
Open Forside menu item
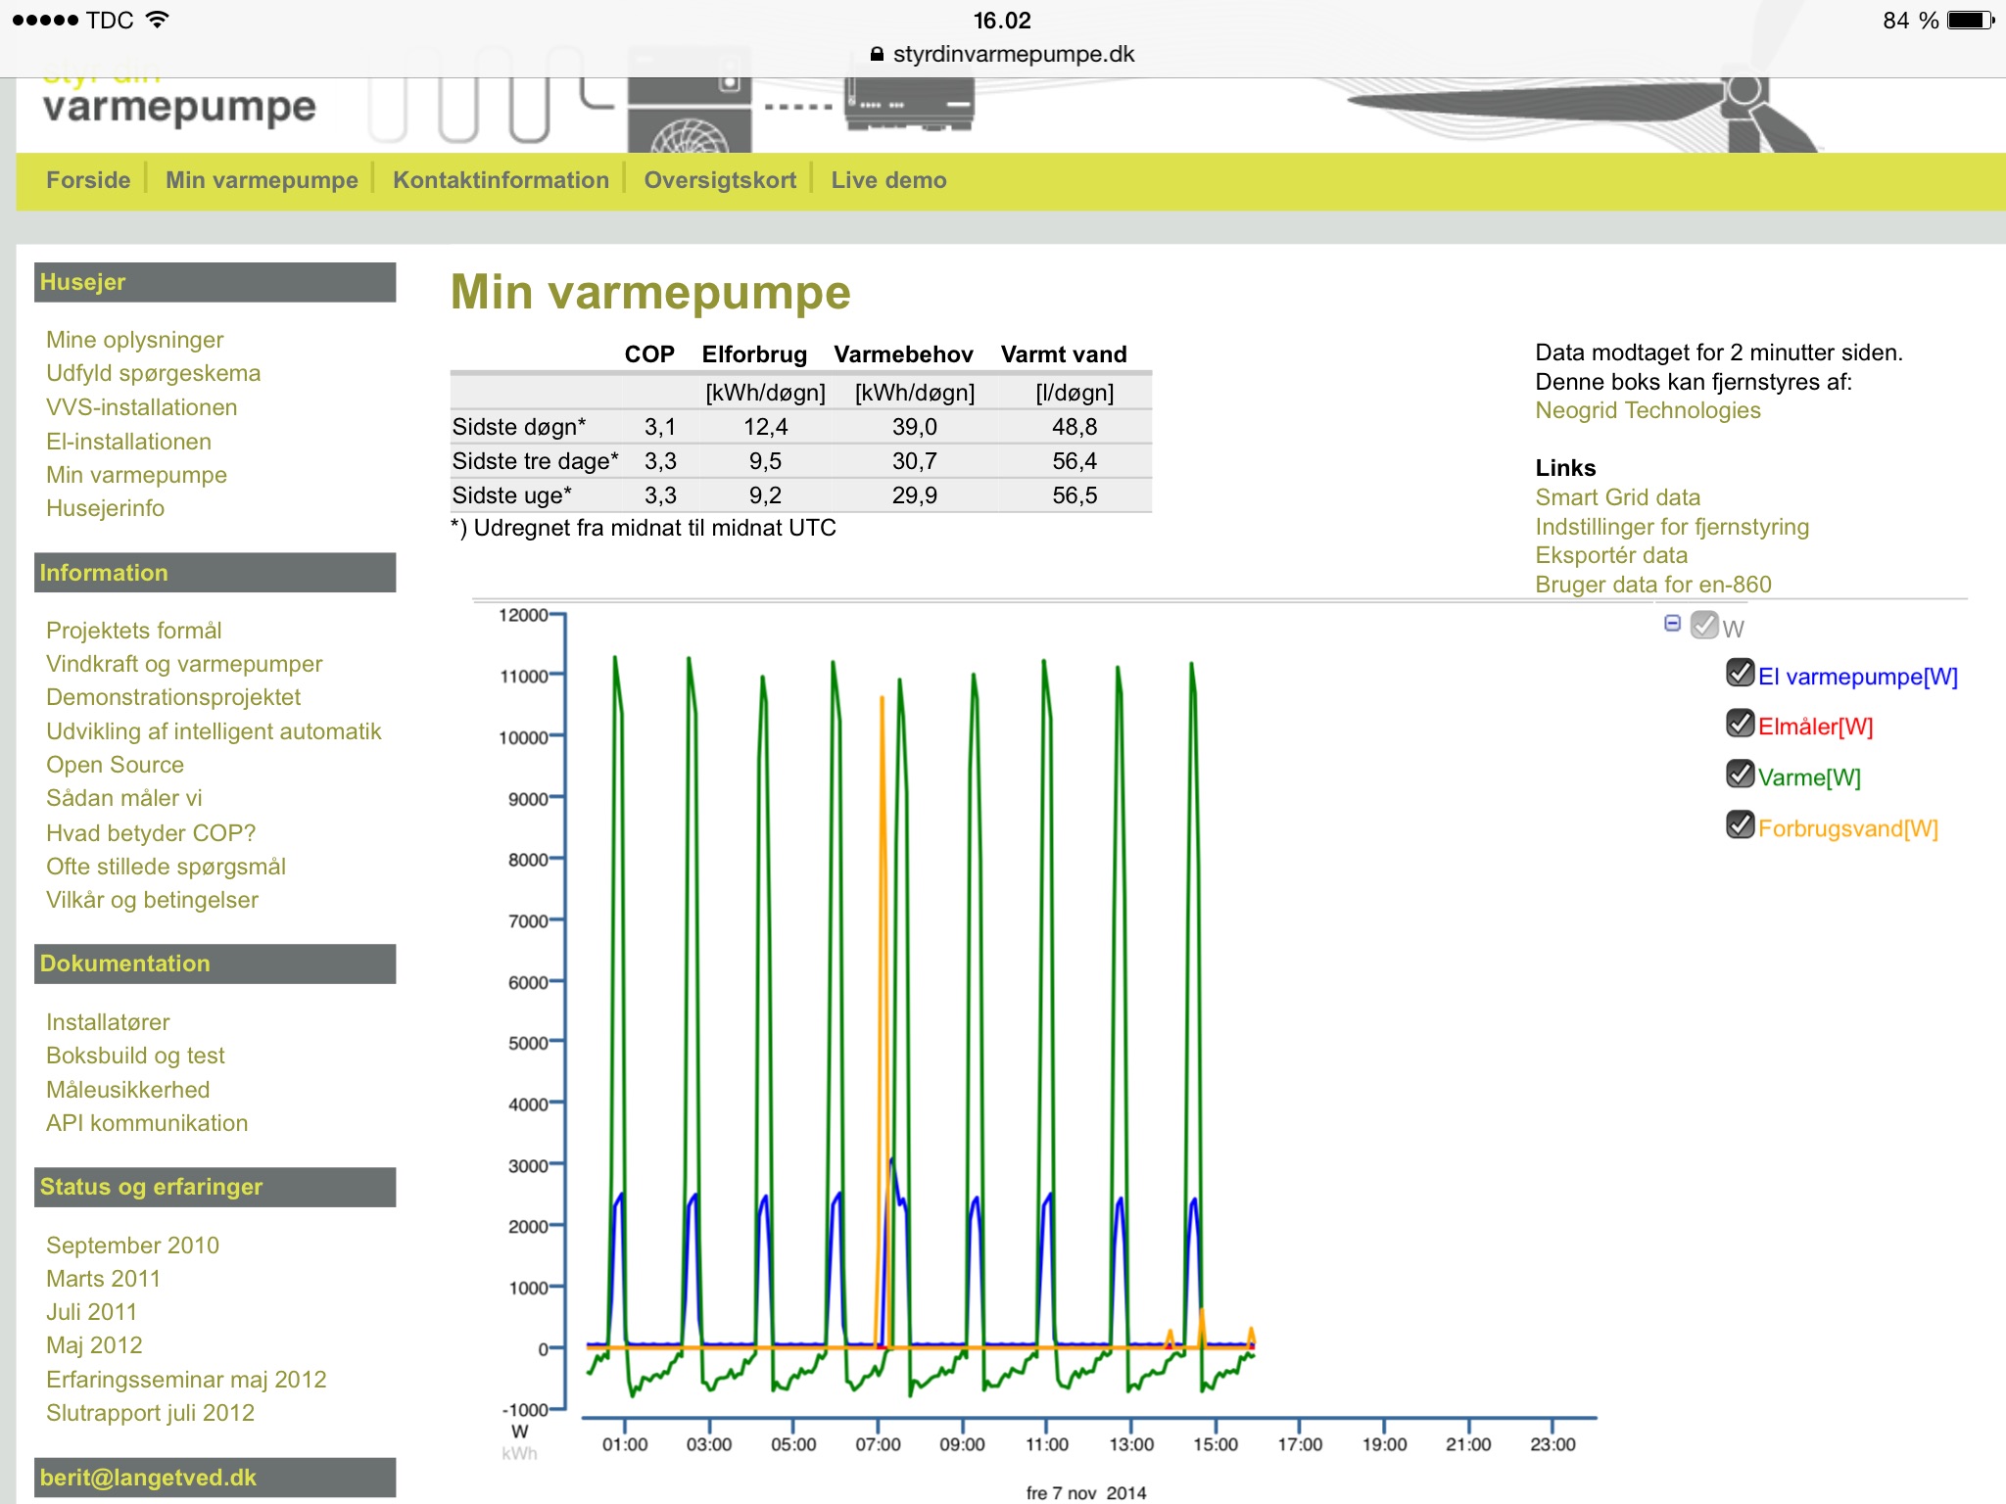coord(88,180)
